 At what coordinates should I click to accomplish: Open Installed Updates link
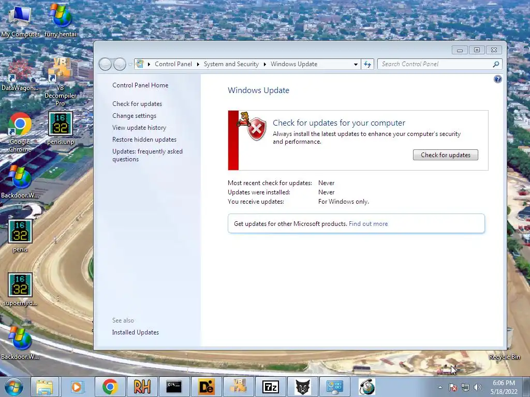click(x=136, y=332)
